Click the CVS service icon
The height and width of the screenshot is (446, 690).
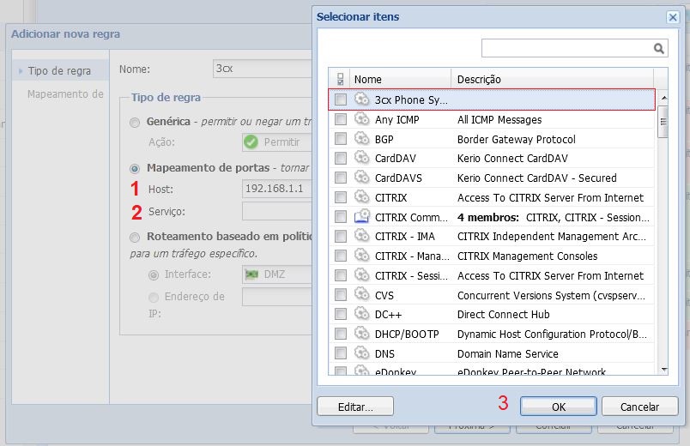[361, 294]
